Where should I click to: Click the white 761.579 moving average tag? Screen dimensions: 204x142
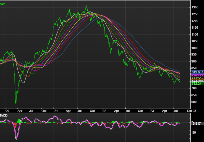click(x=197, y=80)
